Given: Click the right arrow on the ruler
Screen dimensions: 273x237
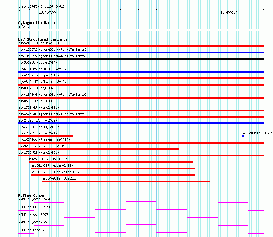Looking at the screenshot, I should 263,10.
